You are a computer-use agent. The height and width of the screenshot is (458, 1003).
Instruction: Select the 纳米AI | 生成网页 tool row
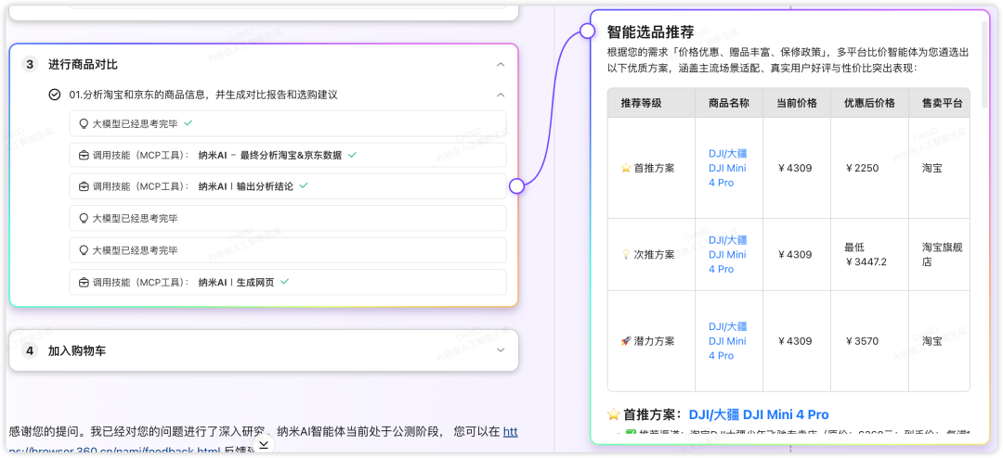tap(288, 282)
